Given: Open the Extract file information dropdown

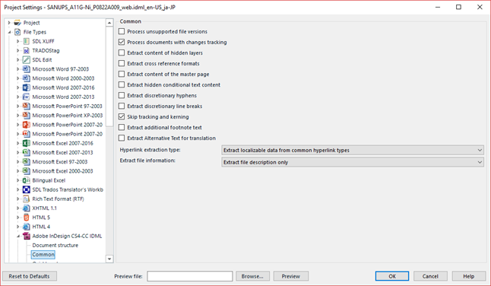Looking at the screenshot, I should [353, 162].
